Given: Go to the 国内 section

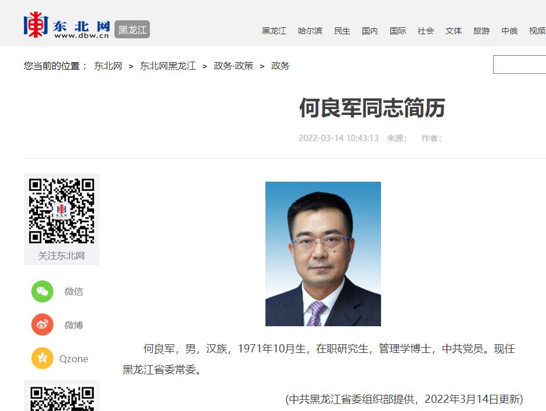Looking at the screenshot, I should point(370,31).
